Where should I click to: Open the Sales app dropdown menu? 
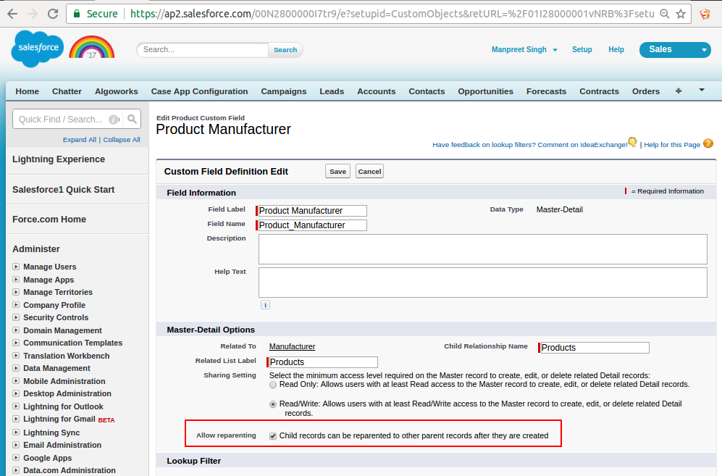[674, 49]
